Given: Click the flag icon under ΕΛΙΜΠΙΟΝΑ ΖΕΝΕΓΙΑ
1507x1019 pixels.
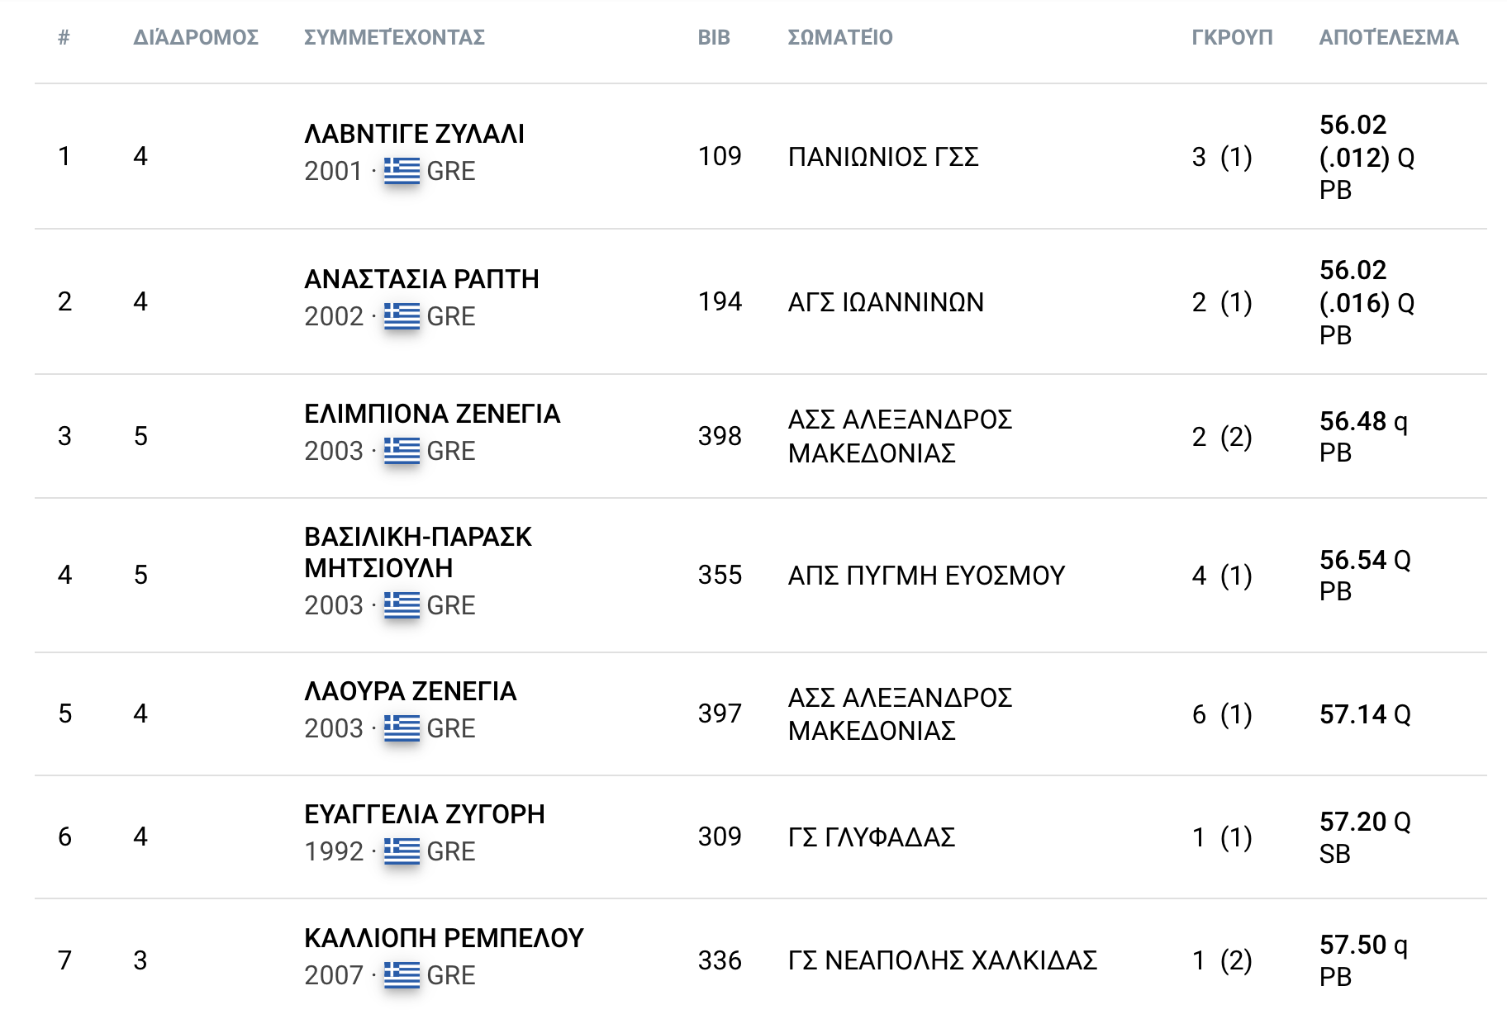Looking at the screenshot, I should (402, 451).
